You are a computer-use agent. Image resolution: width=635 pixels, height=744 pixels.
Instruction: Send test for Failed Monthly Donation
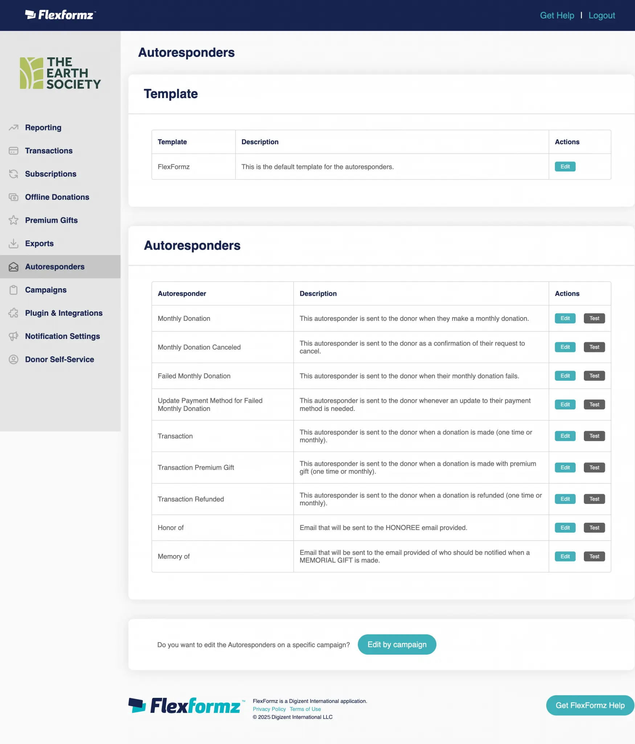tap(594, 376)
